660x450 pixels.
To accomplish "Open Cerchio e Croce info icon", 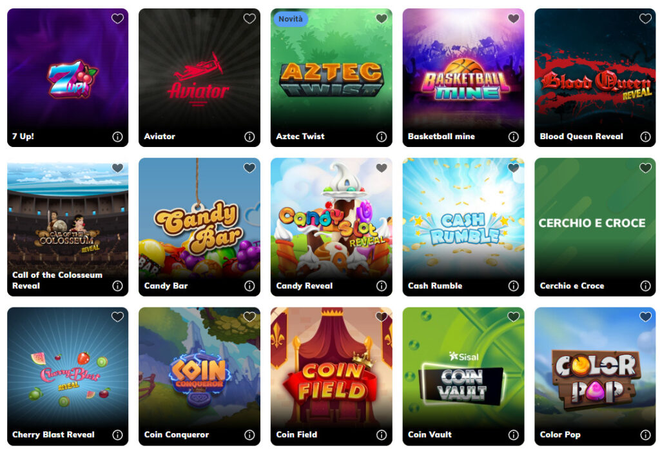I will tap(645, 286).
